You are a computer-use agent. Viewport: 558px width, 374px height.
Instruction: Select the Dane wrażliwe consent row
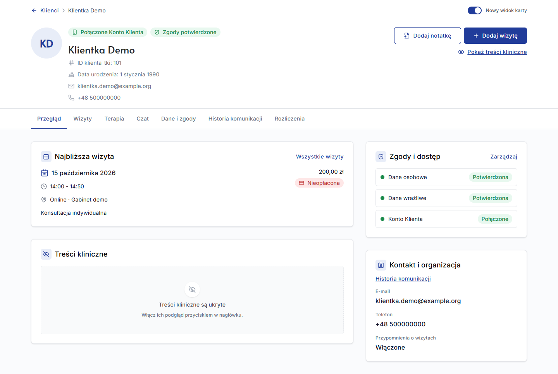tap(446, 198)
